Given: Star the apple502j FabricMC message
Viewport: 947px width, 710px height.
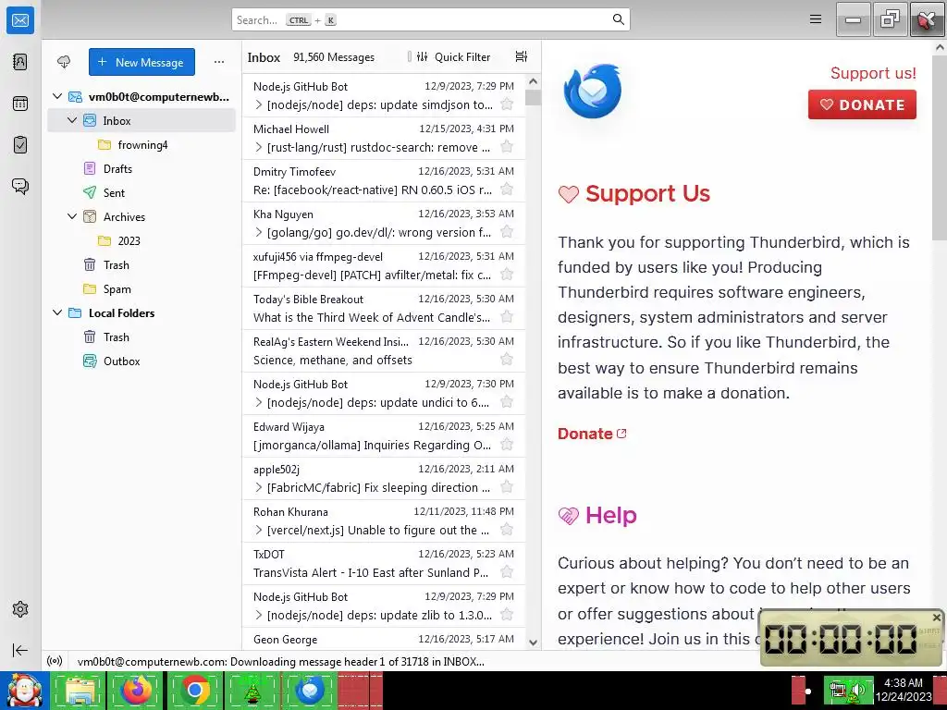Looking at the screenshot, I should point(507,487).
